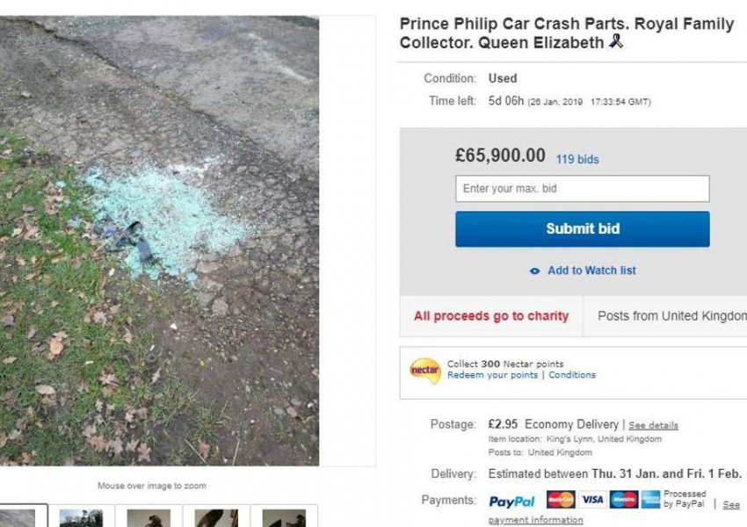Select the first image thumbnail
This screenshot has width=747, height=527.
(x=18, y=516)
